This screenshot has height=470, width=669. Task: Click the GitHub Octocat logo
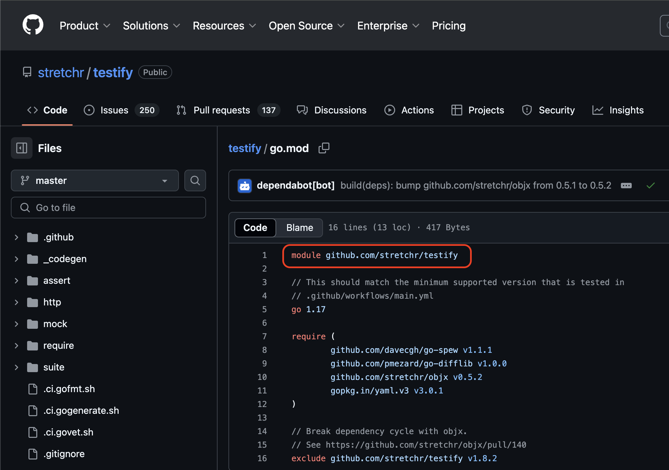(33, 25)
